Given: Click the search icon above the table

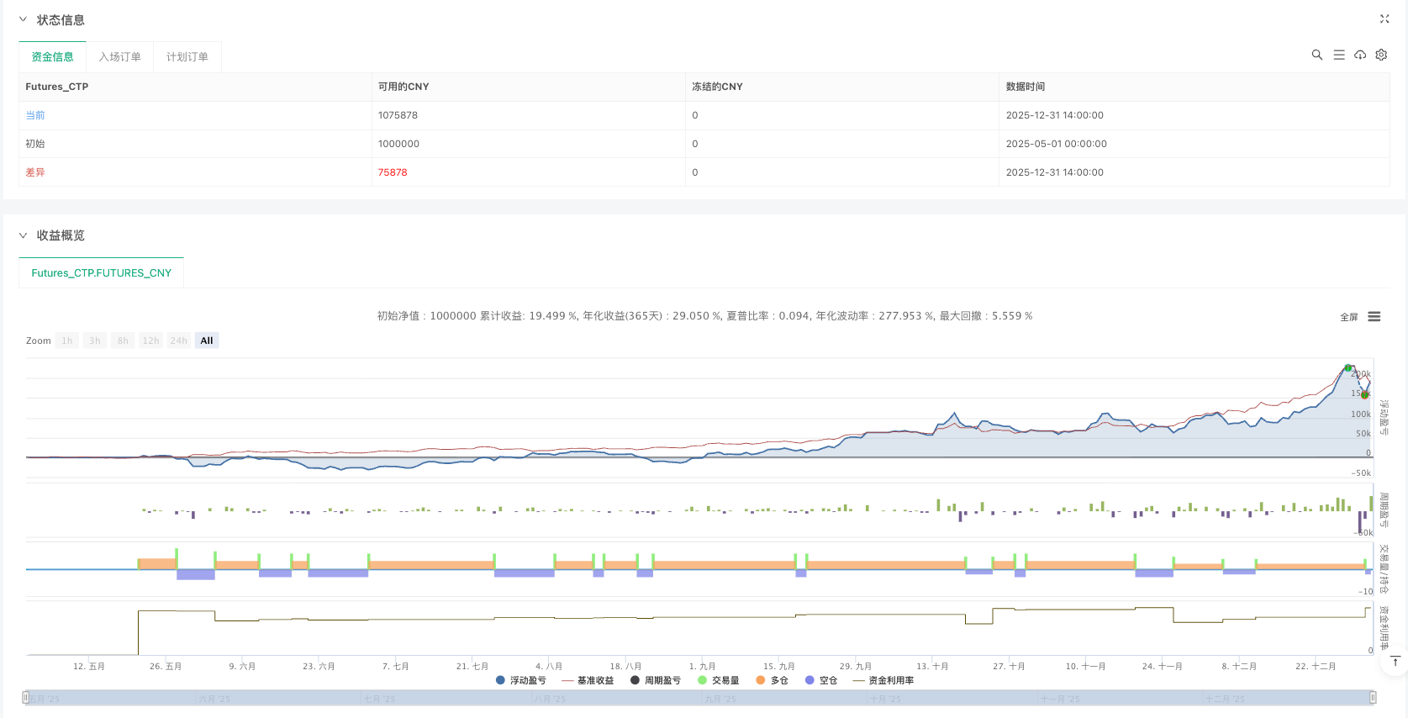Looking at the screenshot, I should 1316,55.
